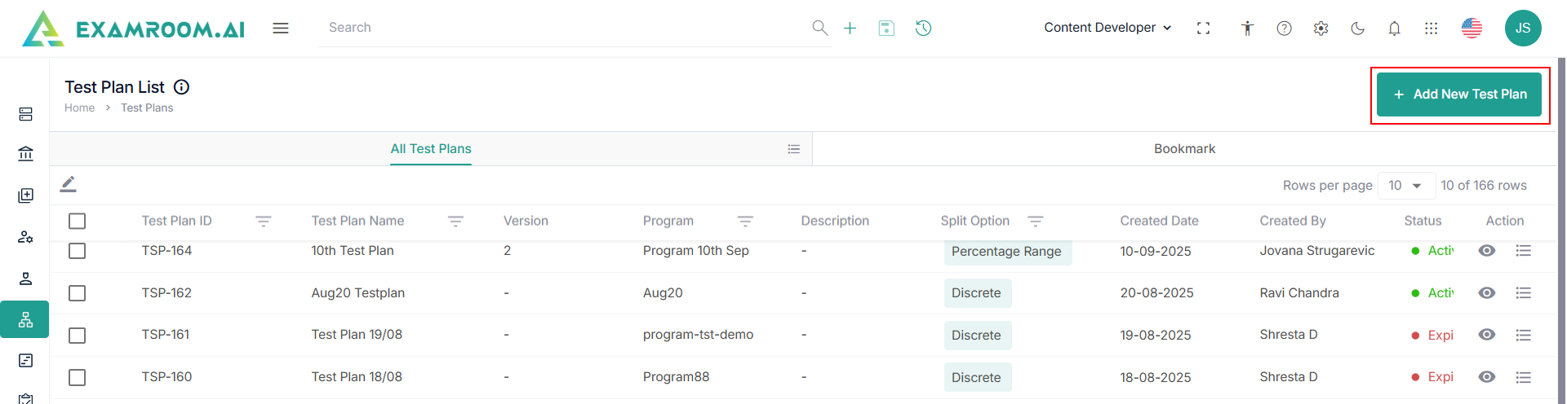
Task: Open the apps grid launcher
Action: pyautogui.click(x=1431, y=29)
